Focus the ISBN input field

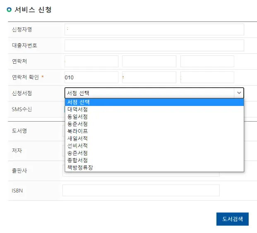point(141,190)
